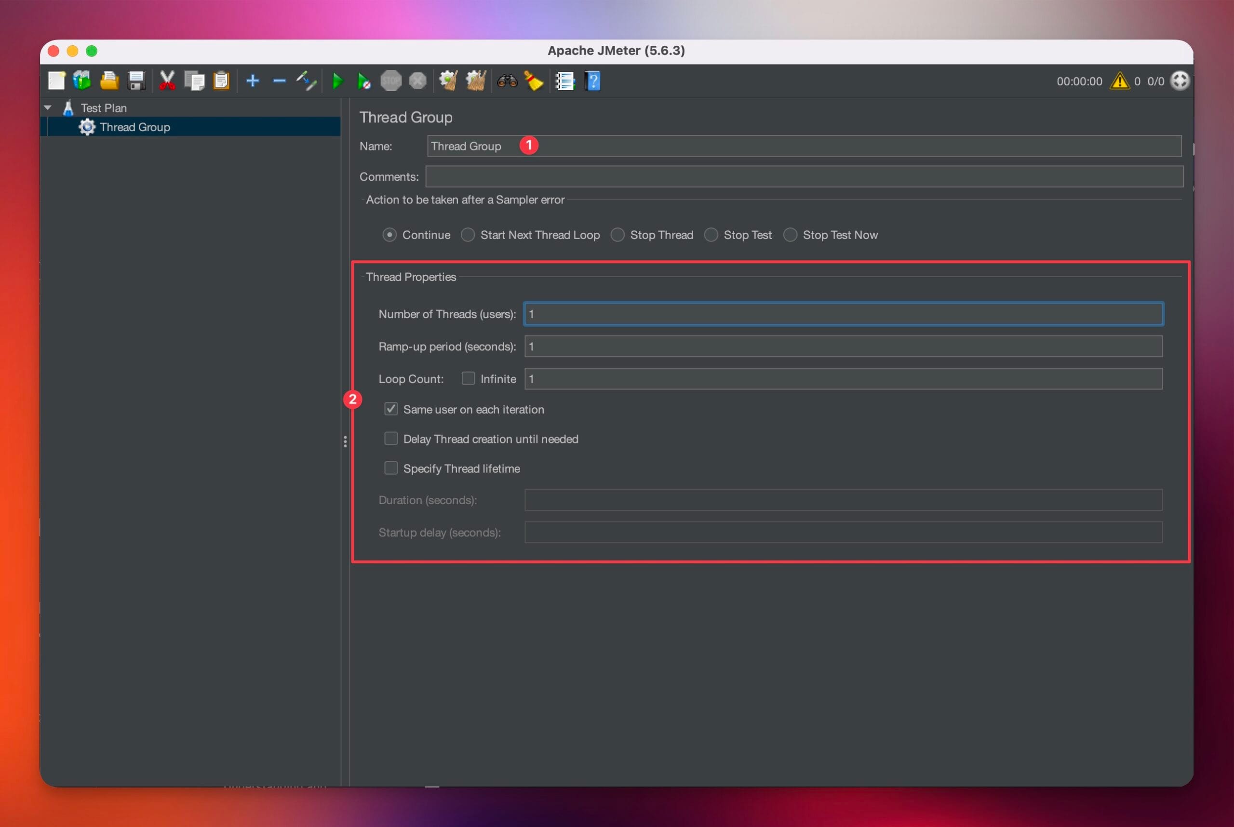Open Help with the question mark icon
Viewport: 1234px width, 827px height.
pyautogui.click(x=592, y=81)
